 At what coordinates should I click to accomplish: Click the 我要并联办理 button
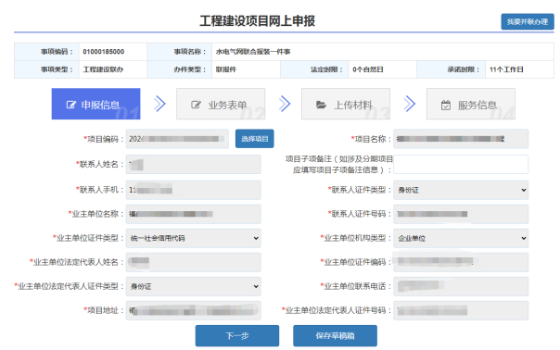coord(528,22)
